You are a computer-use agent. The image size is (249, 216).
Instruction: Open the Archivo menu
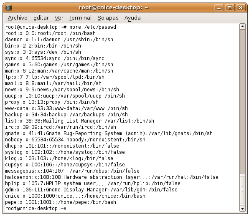pyautogui.click(x=18, y=18)
